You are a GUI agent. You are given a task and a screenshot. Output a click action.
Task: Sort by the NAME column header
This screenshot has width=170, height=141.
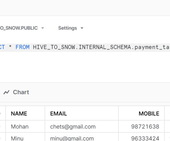19,114
